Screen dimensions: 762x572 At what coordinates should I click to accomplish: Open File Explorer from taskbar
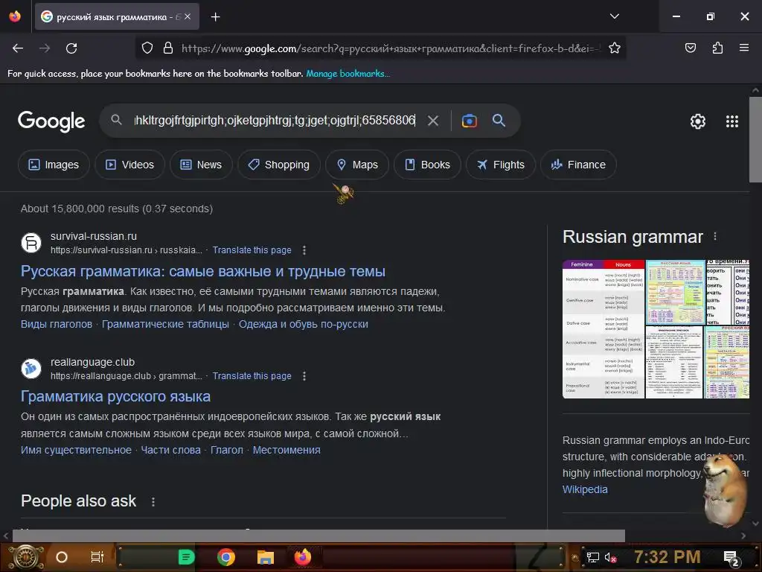click(266, 557)
